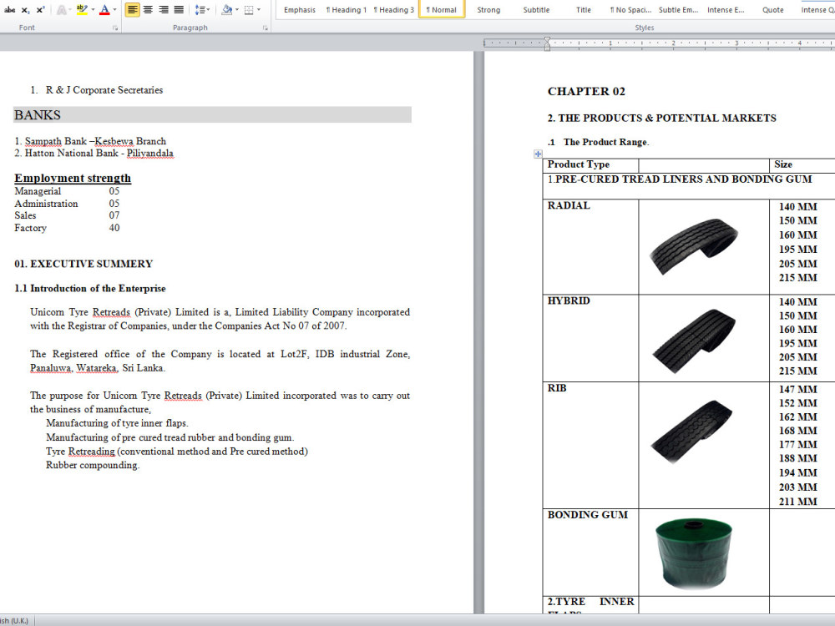This screenshot has width=835, height=626.
Task: Click '1.1 Introduction of the Enterprise'
Action: click(90, 289)
